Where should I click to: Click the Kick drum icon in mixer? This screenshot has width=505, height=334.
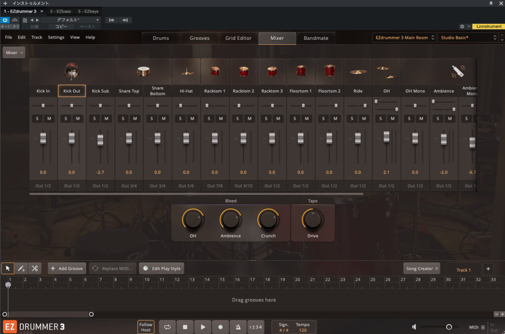coord(72,72)
